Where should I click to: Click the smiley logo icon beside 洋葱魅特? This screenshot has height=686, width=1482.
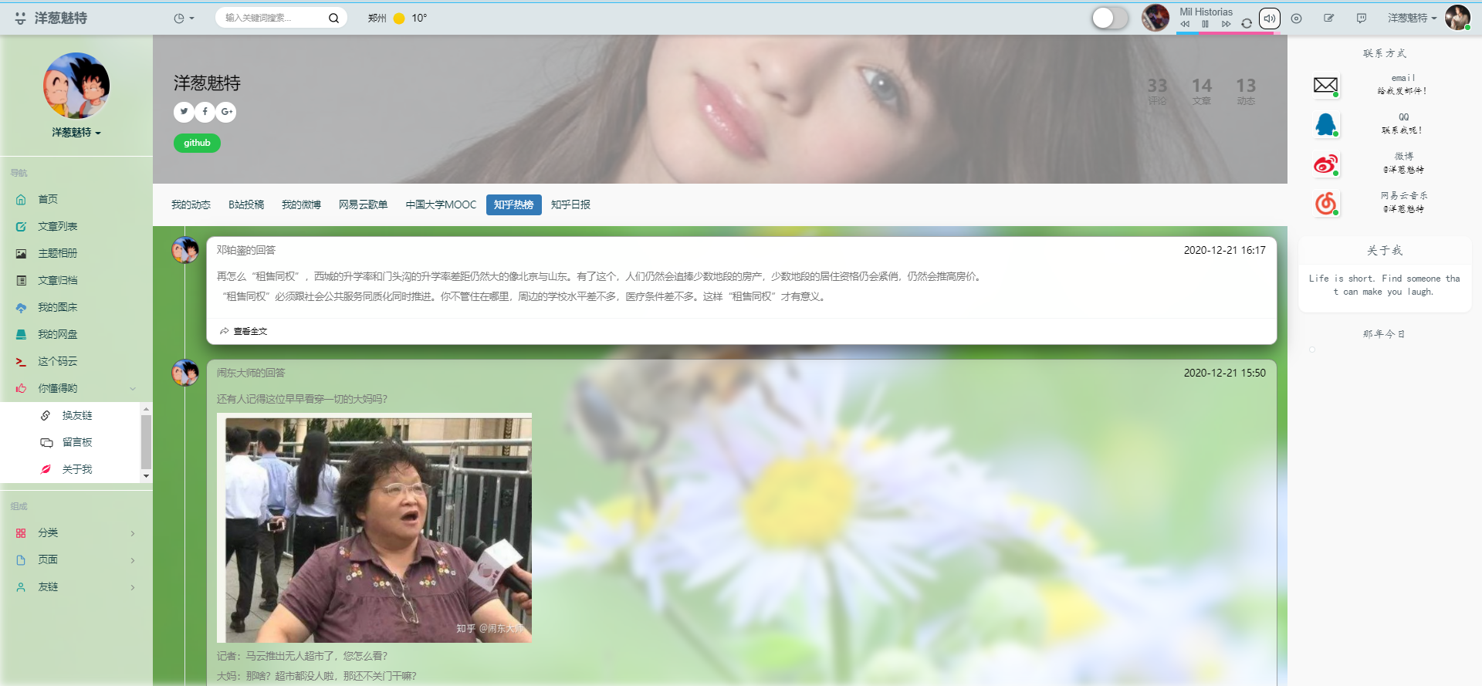pyautogui.click(x=21, y=18)
